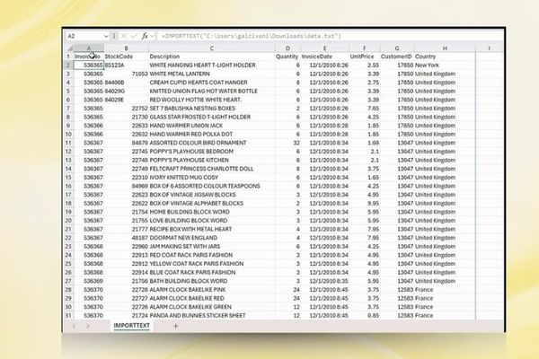The image size is (539, 359).
Task: Click the cancel (X) icon in formula bar
Action: [124, 36]
